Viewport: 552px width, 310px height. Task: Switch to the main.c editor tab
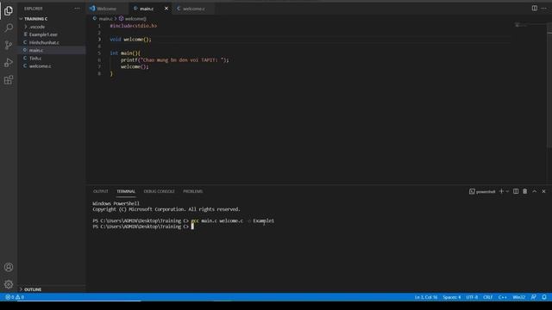pos(147,9)
